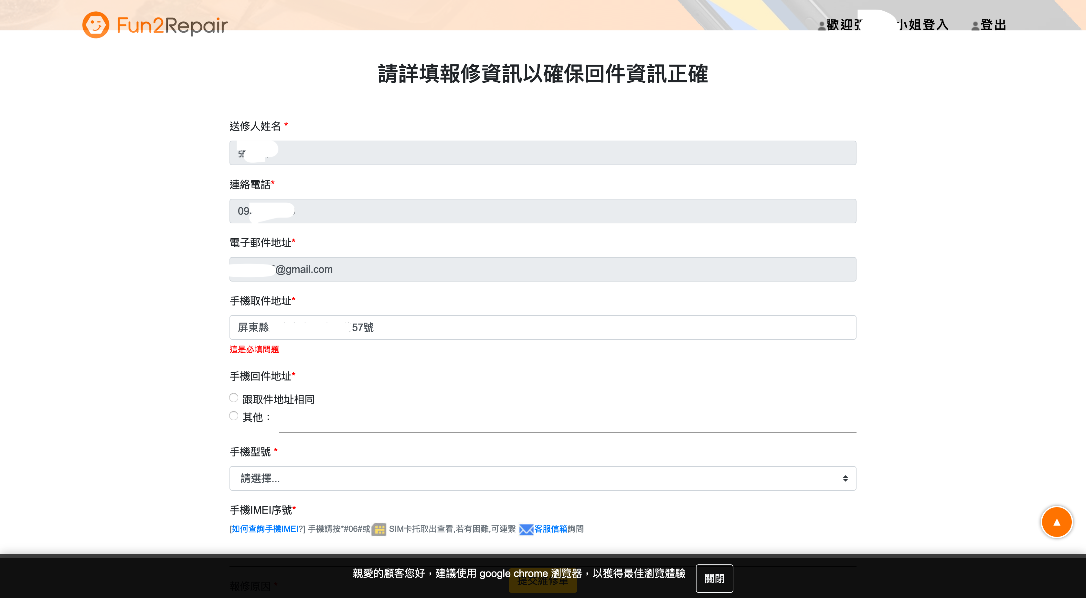This screenshot has height=598, width=1086.
Task: Click the page heading 請詳填報修資訊以確保回件資訊正確
Action: (x=543, y=74)
